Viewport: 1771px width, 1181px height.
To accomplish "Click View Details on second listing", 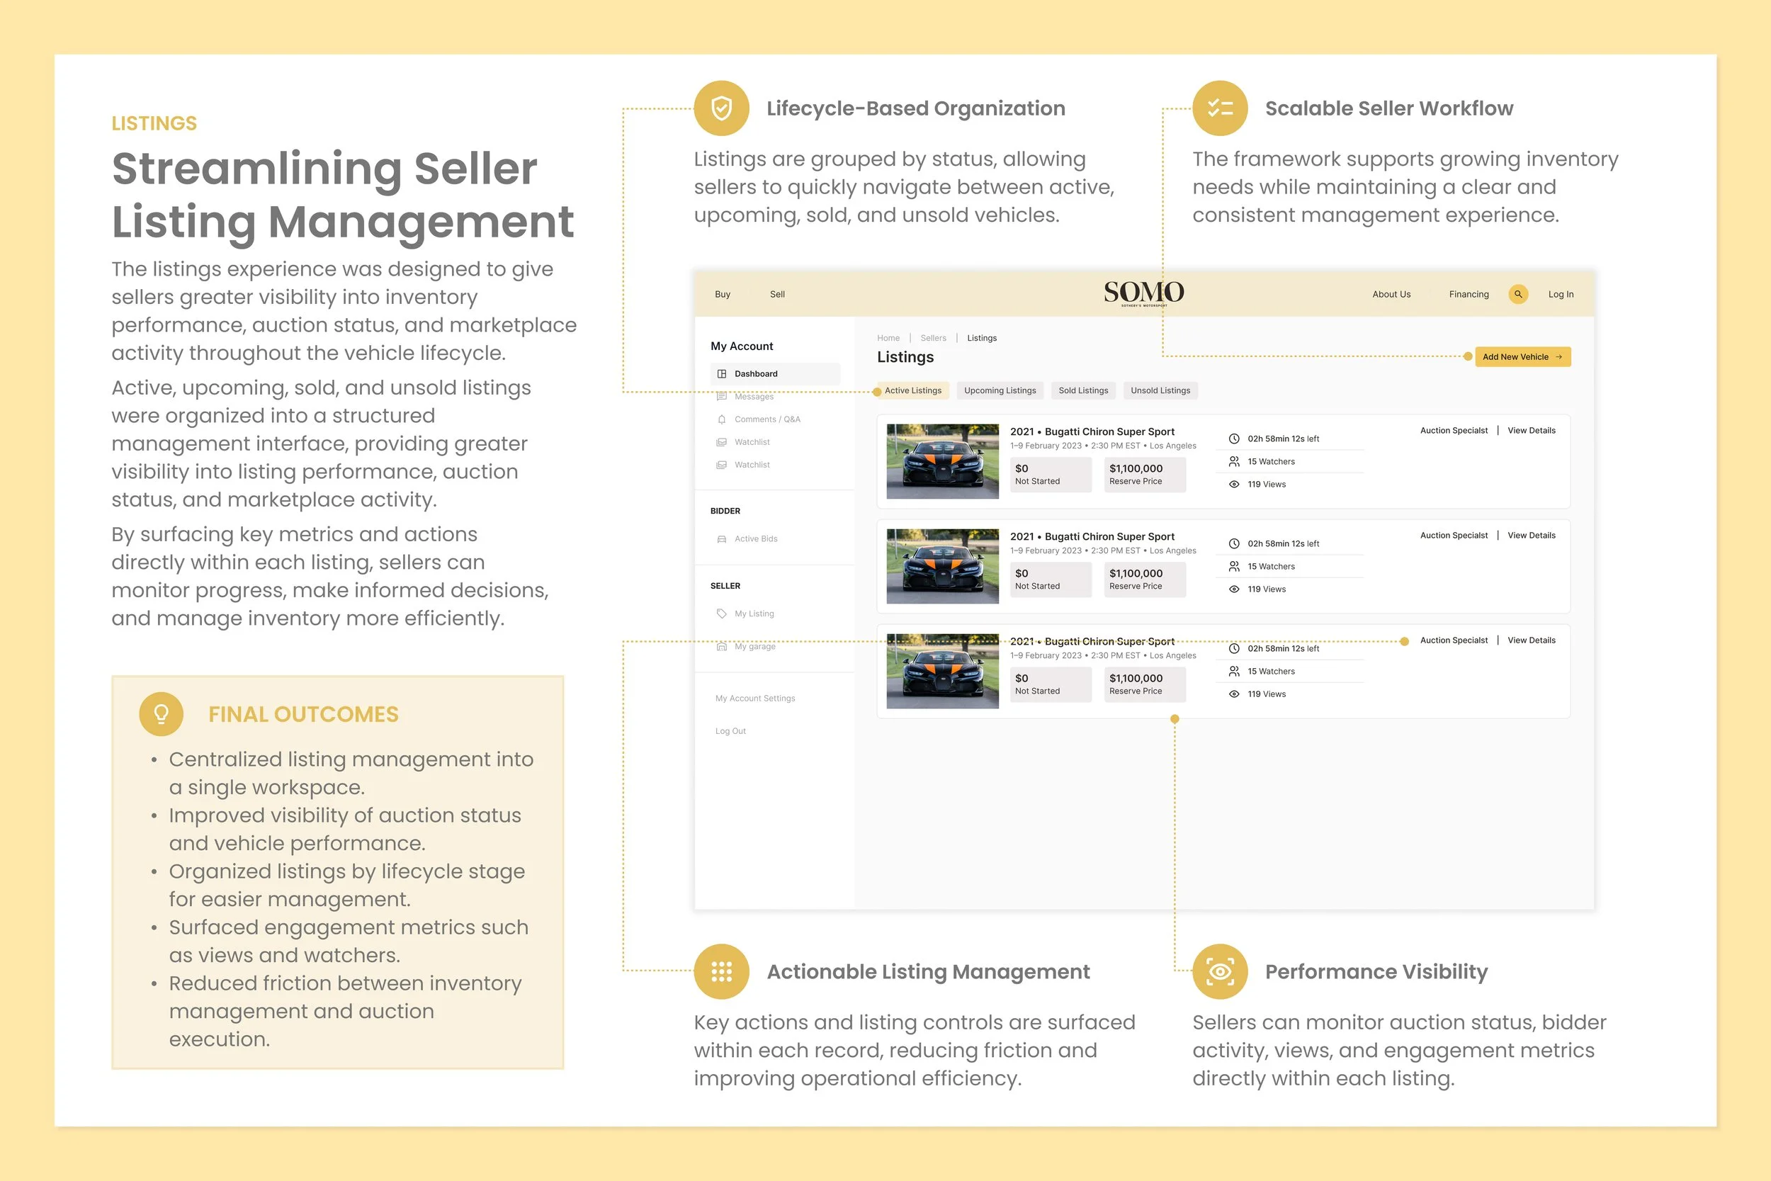I will point(1531,536).
